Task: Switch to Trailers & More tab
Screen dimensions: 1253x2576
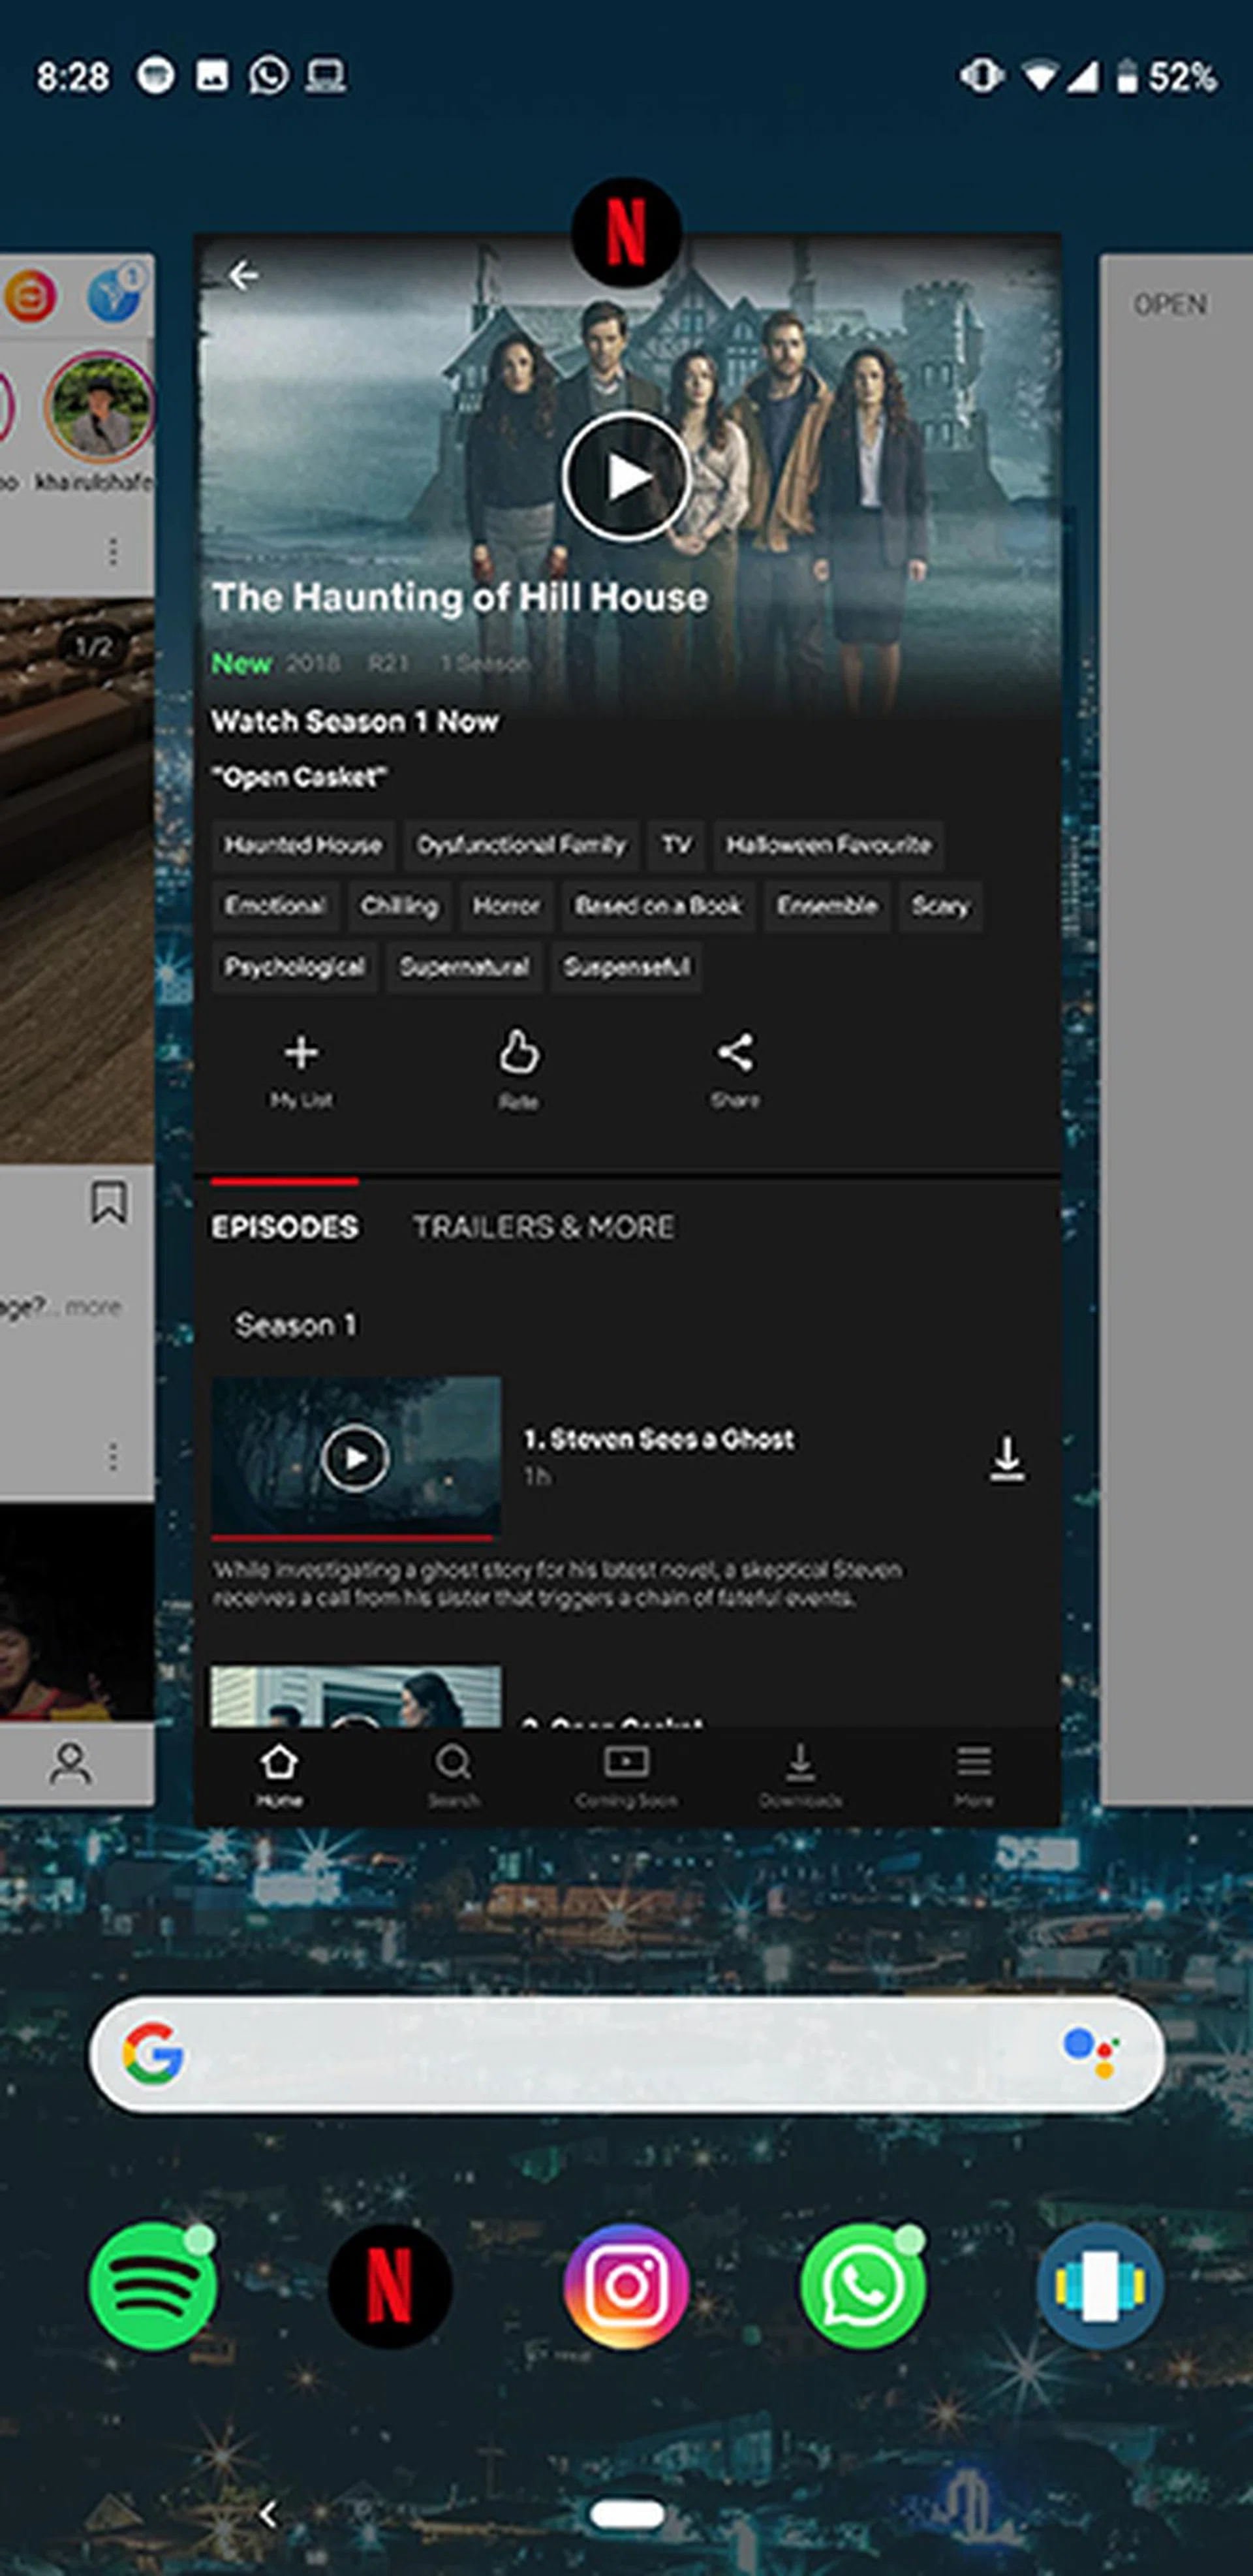Action: click(543, 1226)
